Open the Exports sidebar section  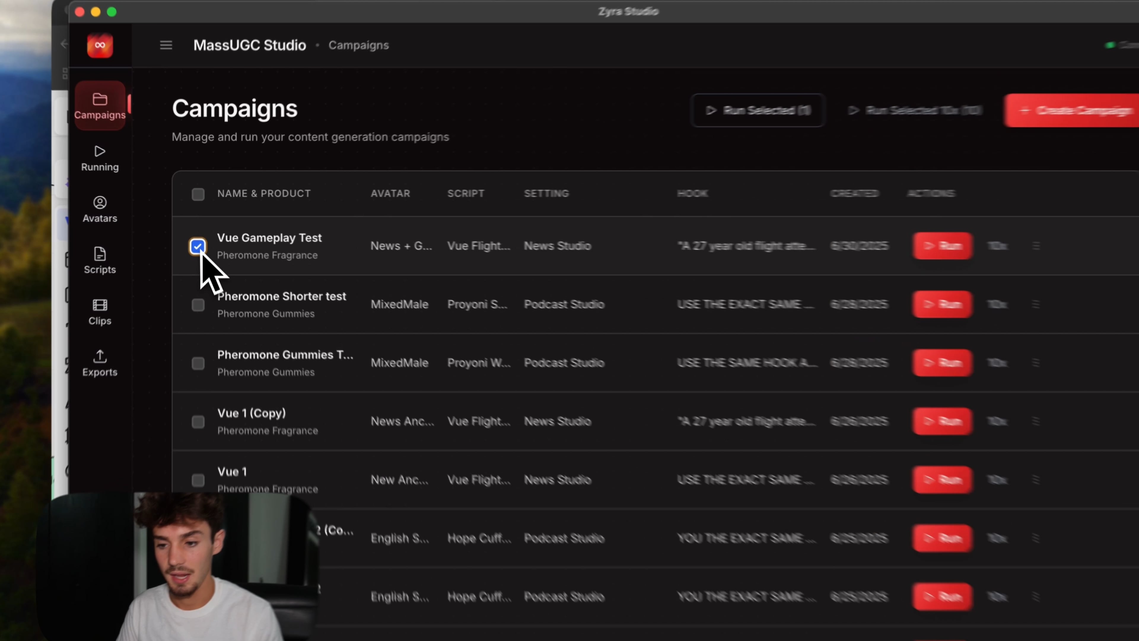pos(99,363)
